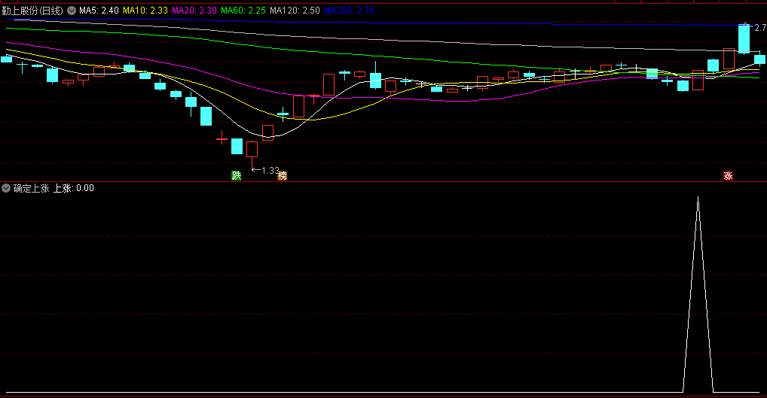Screen dimensions: 767x398
Task: Select the MA5: 2.40 indicator label
Action: pos(99,11)
